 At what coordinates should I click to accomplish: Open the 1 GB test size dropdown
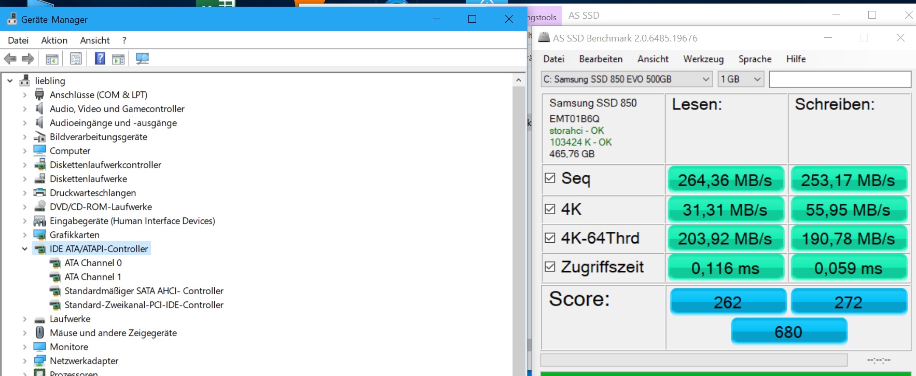click(x=741, y=79)
